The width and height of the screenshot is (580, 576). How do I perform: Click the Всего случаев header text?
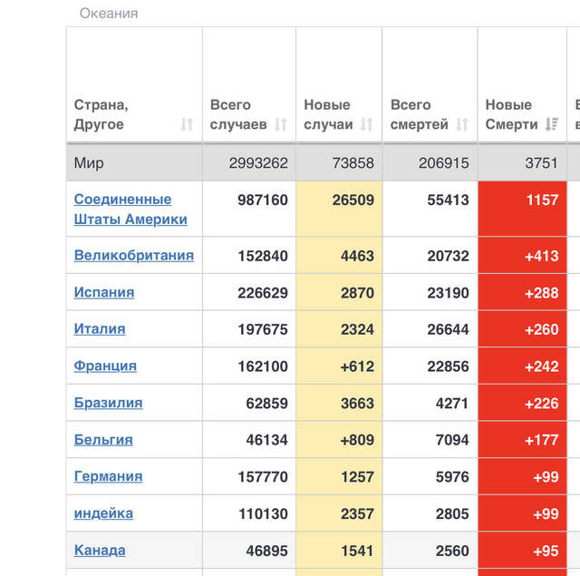coord(238,115)
